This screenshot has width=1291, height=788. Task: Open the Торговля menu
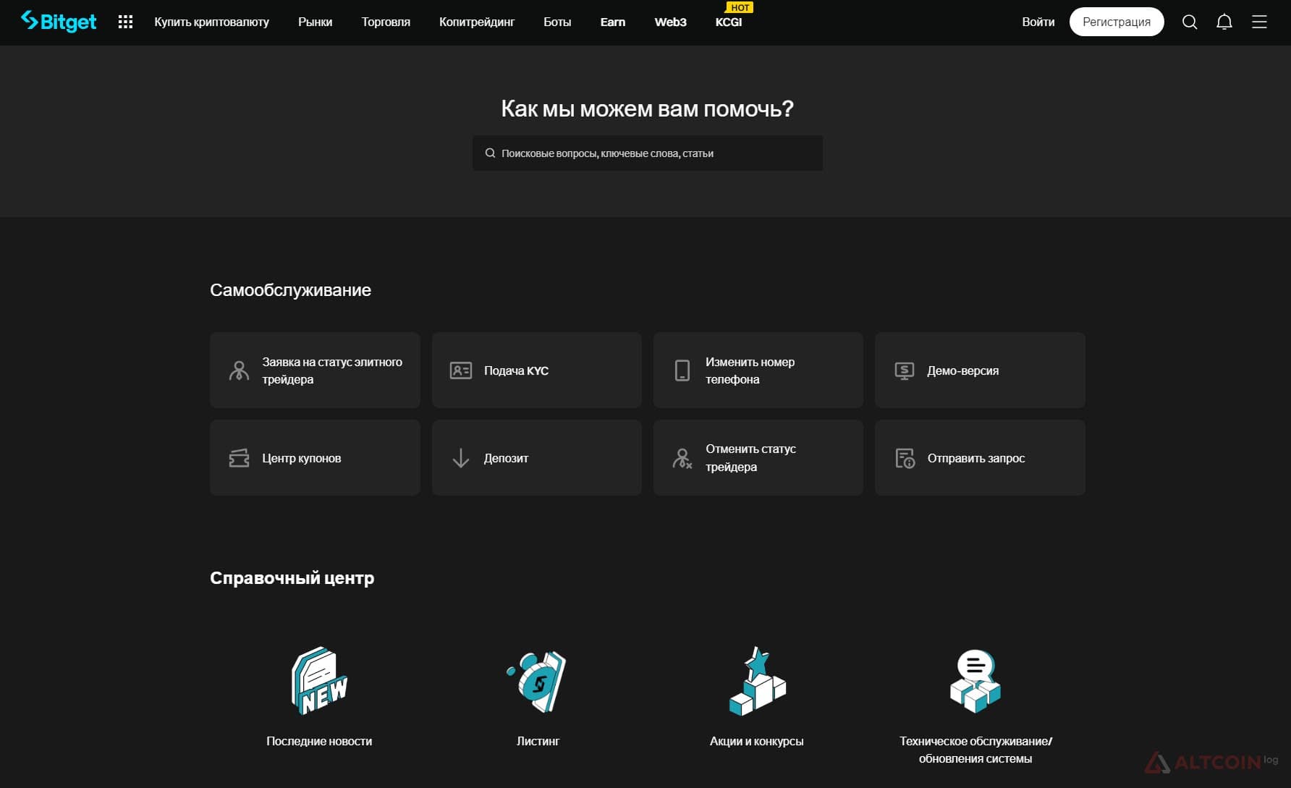pyautogui.click(x=386, y=22)
